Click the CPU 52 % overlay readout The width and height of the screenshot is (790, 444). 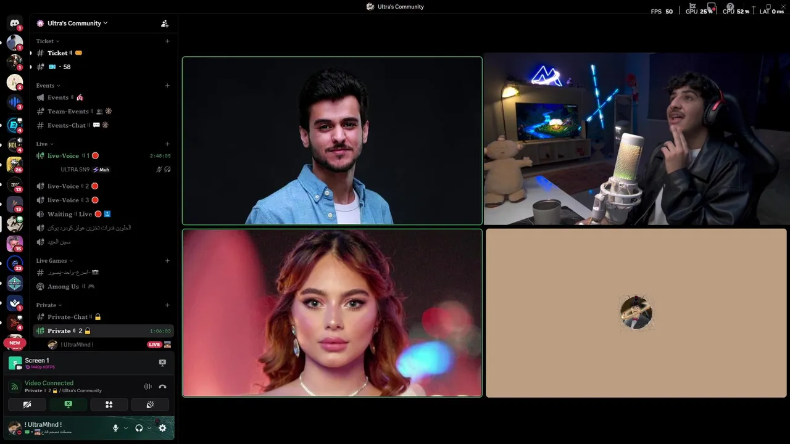[x=736, y=12]
